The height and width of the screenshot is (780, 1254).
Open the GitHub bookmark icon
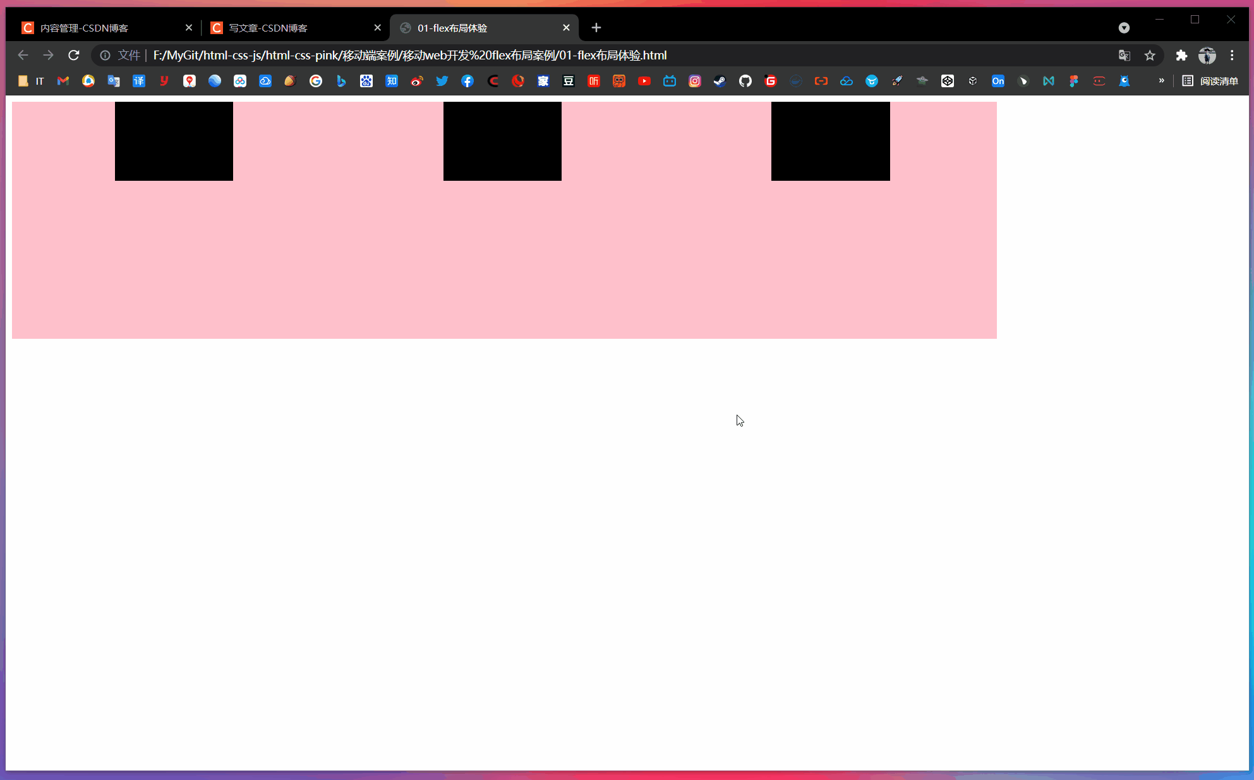tap(745, 81)
